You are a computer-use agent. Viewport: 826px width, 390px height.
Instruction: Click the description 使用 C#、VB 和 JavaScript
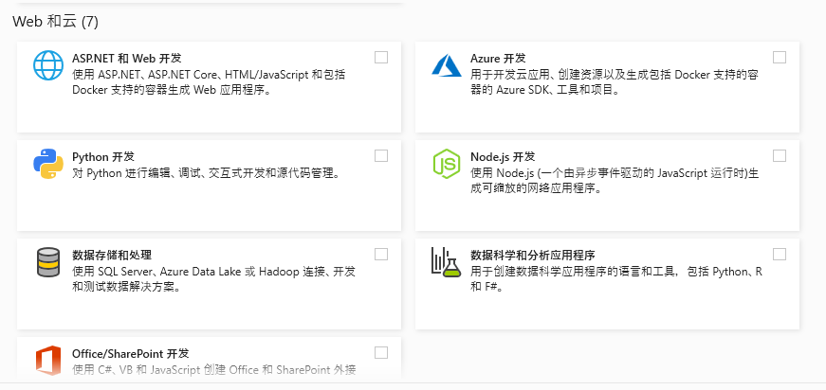tap(214, 370)
